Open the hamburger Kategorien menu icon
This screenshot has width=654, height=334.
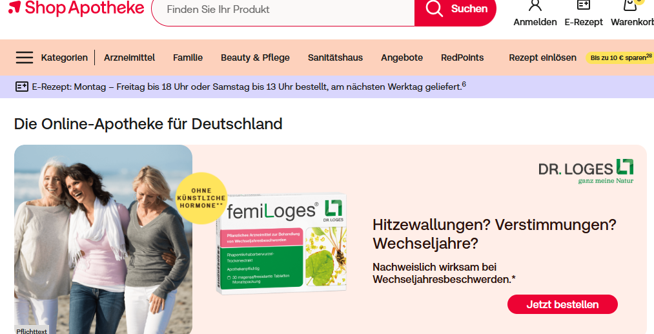24,57
